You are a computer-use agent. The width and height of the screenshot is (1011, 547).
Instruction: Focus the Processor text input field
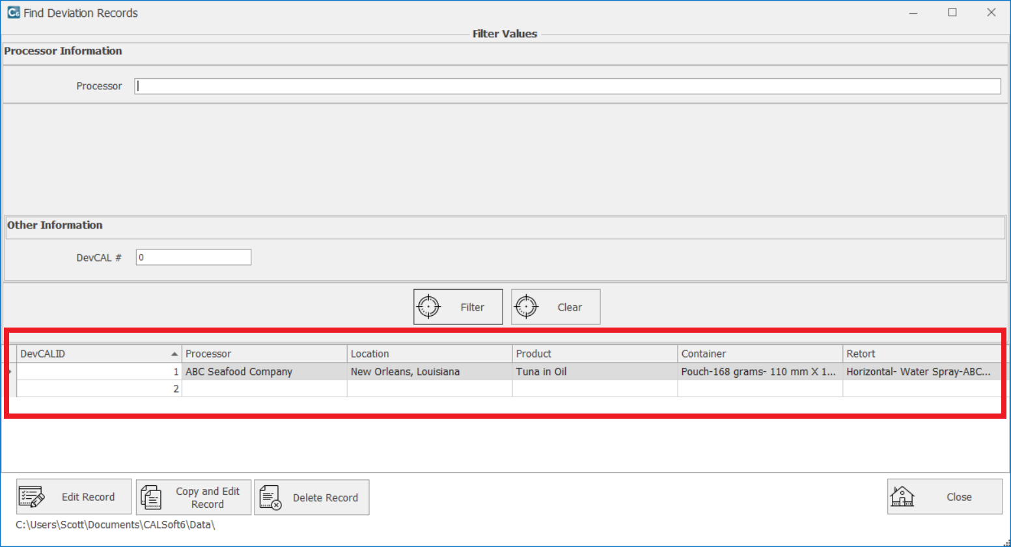pyautogui.click(x=567, y=86)
